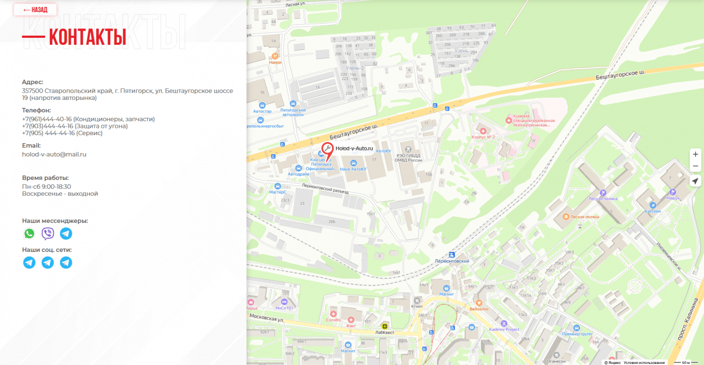Click the МастерС car service icon
The height and width of the screenshot is (365, 704).
pyautogui.click(x=277, y=186)
